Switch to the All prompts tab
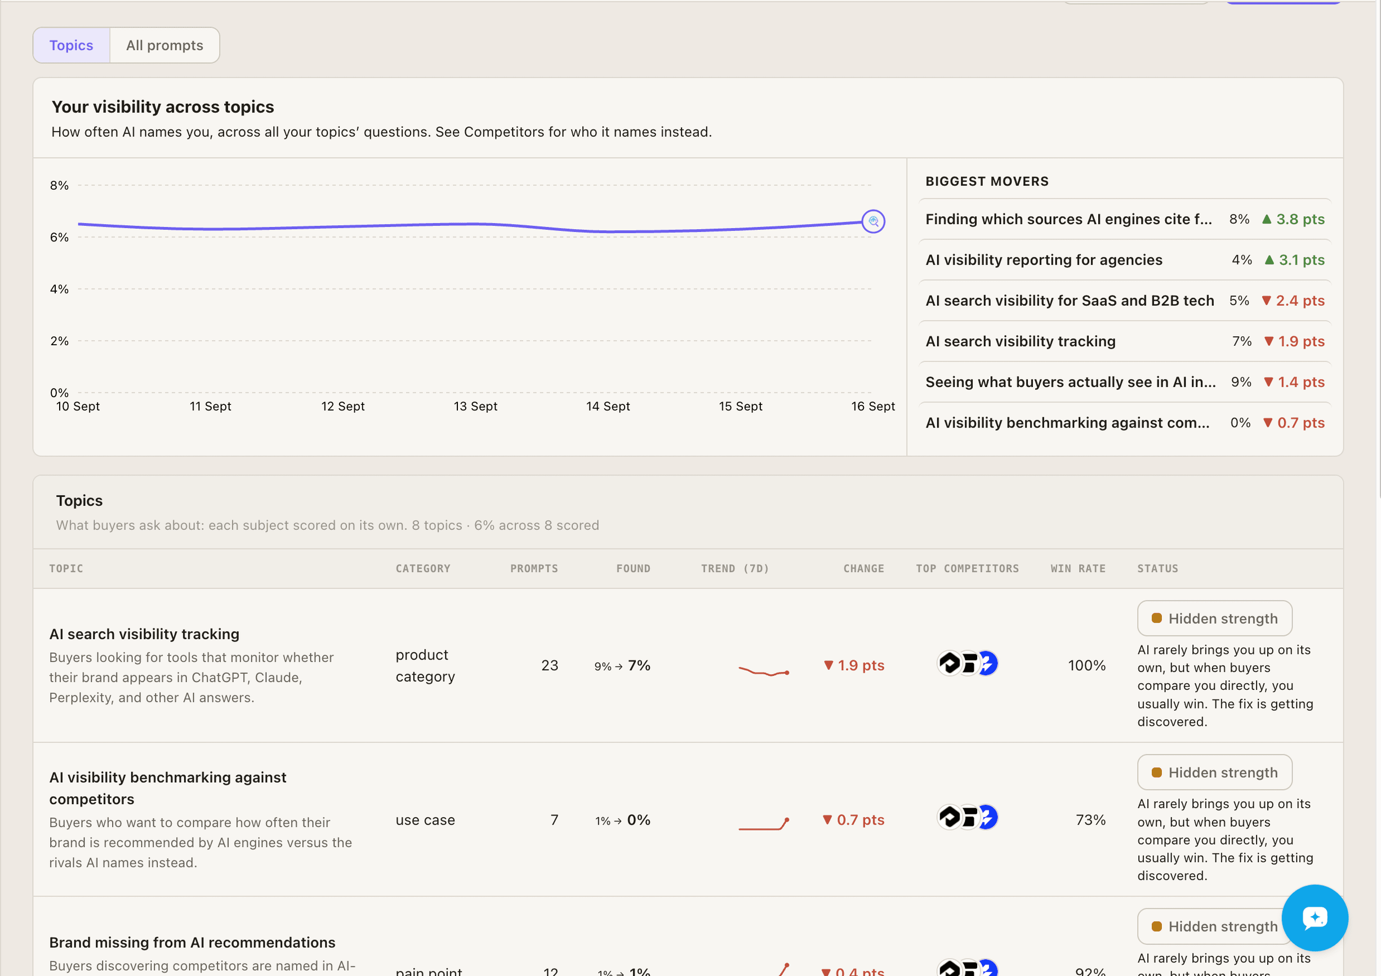 [x=165, y=45]
